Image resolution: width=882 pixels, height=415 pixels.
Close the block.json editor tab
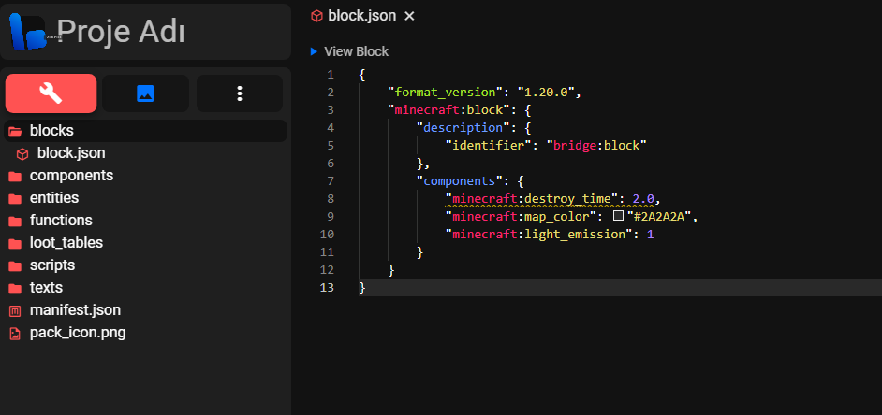pyautogui.click(x=409, y=16)
